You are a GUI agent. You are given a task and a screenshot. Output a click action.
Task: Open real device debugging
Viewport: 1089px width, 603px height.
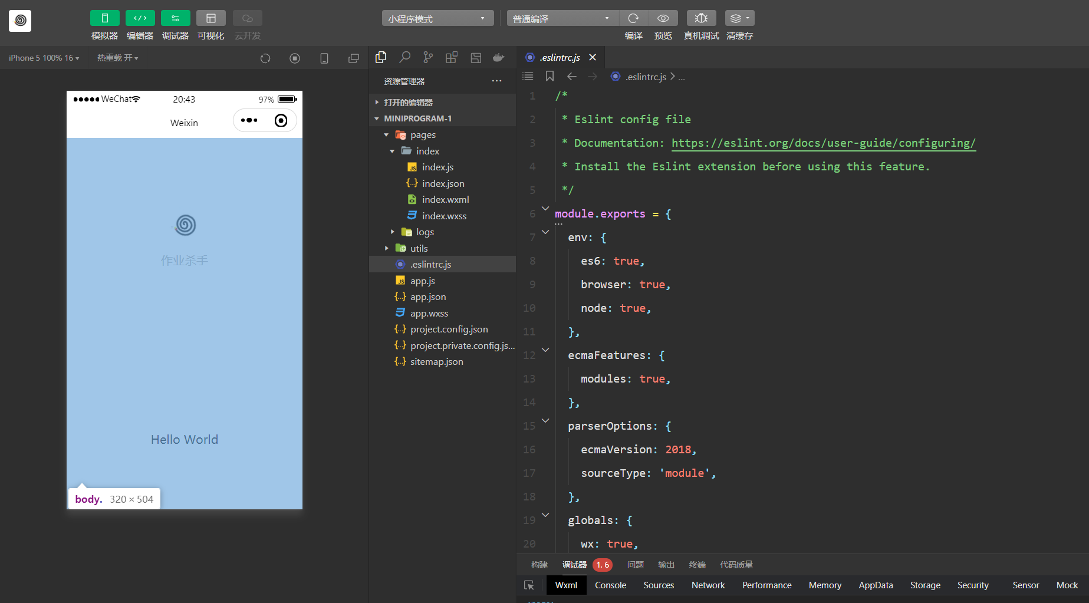click(701, 18)
